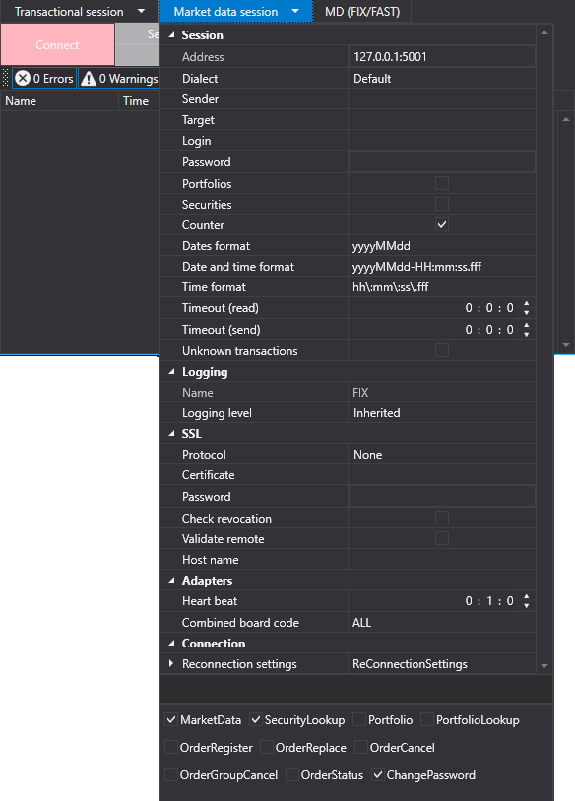Screen dimensions: 575x801
Task: Decrease Timeout (read) with down arrow
Action: point(527,313)
